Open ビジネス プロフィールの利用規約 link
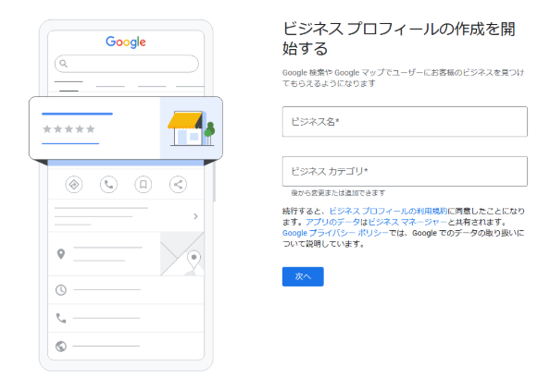The image size is (550, 377). coord(388,211)
